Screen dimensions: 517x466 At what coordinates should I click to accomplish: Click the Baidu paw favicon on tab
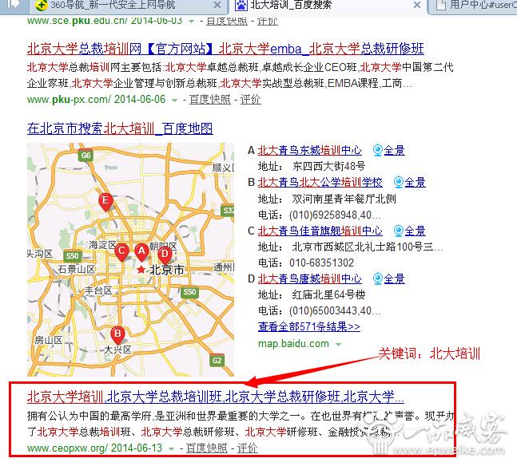pyautogui.click(x=241, y=5)
